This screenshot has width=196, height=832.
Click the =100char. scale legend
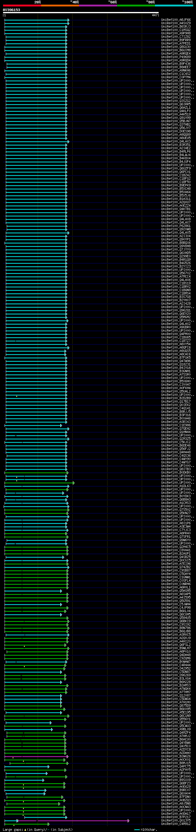(145, 830)
